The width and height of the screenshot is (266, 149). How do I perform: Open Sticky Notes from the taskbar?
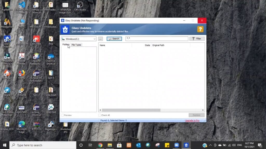pos(167,145)
